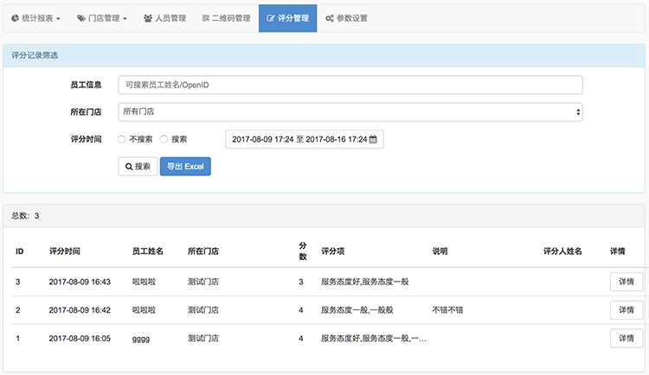Click the edit icon of 评分管理

click(270, 18)
